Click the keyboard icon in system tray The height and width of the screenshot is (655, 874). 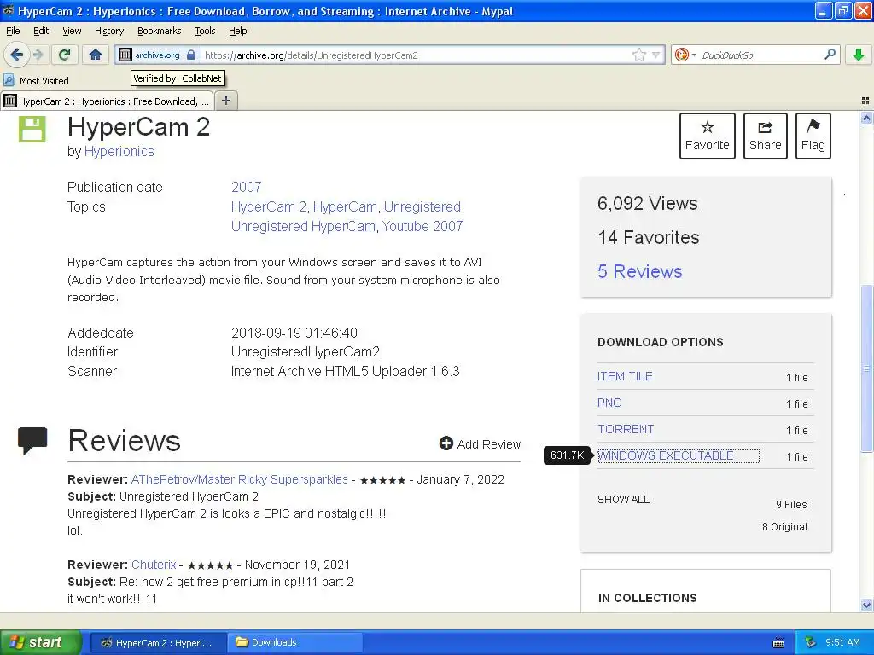click(778, 643)
